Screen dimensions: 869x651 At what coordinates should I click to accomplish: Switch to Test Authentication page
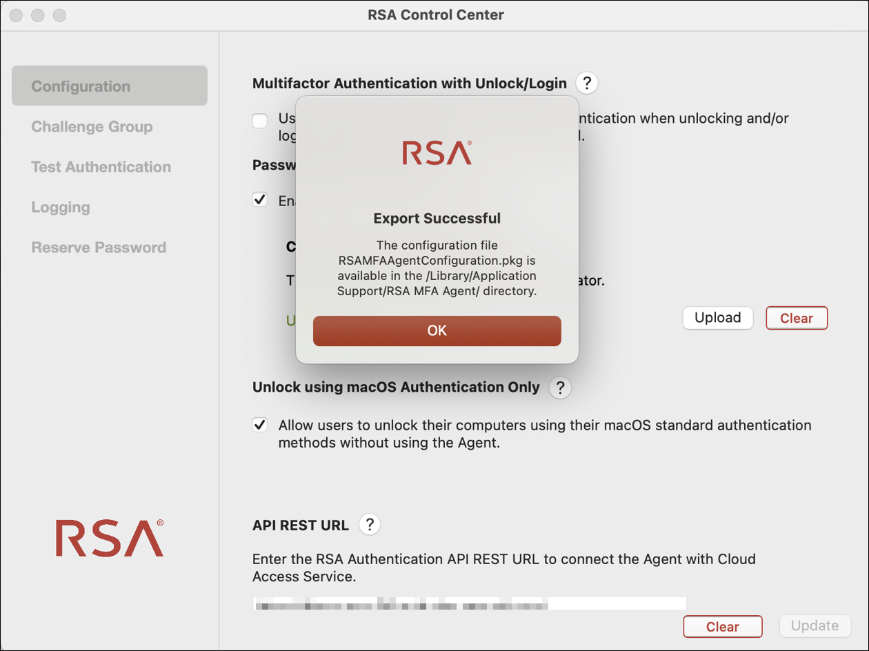pyautogui.click(x=101, y=167)
